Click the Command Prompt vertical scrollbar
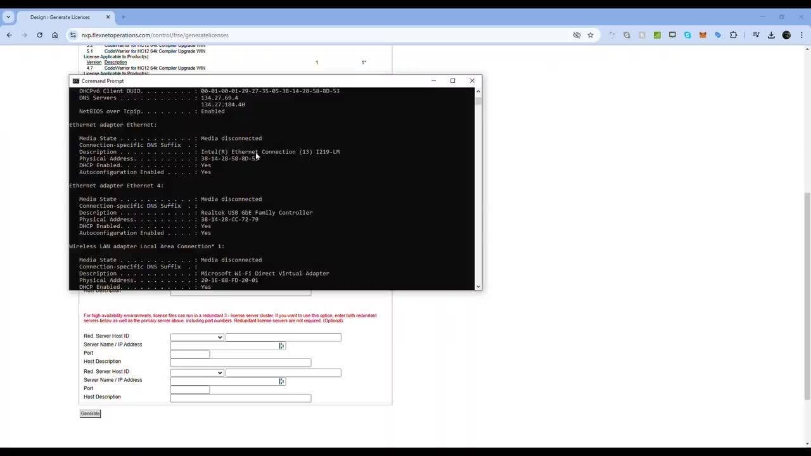Screen dimensions: 811x456 478,190
